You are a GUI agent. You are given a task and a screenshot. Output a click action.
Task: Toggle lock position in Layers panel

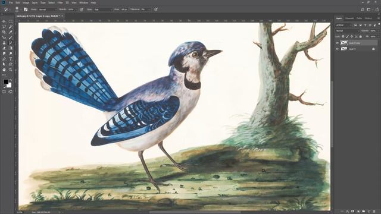pyautogui.click(x=352, y=36)
